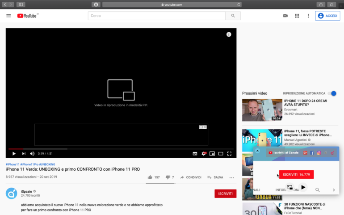Open 'IPHONE 11 DOPO 24 ORE' video title
This screenshot has width=344, height=215.
(x=306, y=103)
